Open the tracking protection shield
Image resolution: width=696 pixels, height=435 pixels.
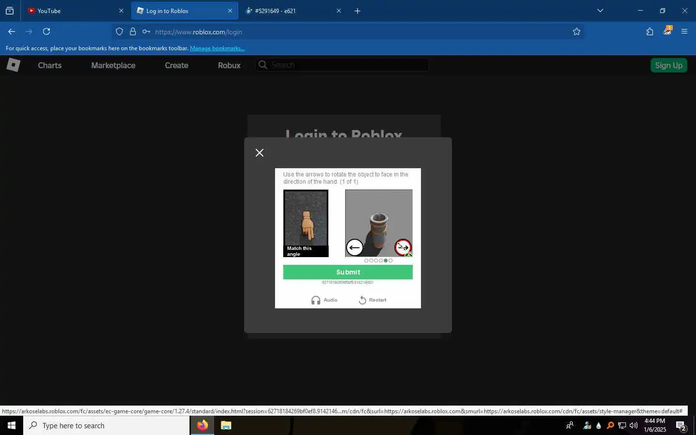point(119,32)
